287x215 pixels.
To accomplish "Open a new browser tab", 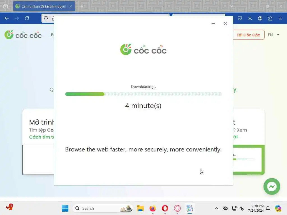I will 81,6.
